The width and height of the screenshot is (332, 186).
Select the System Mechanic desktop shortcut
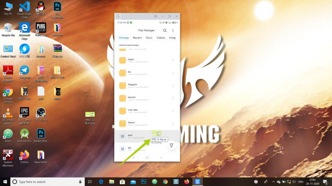8,158
